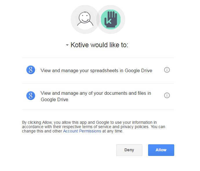
Task: Allow Kotive to access Google Drive
Action: (x=161, y=150)
